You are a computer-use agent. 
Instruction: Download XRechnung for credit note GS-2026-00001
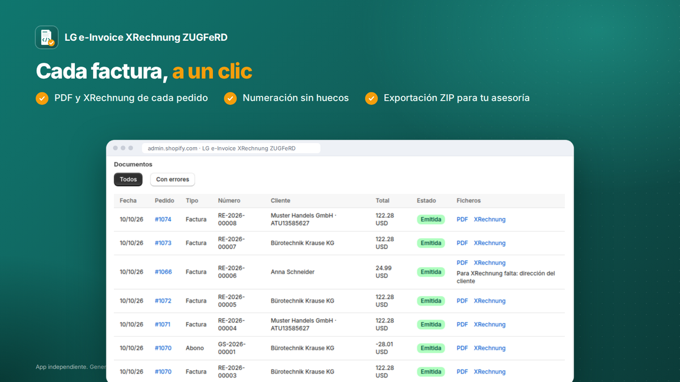[x=490, y=349]
